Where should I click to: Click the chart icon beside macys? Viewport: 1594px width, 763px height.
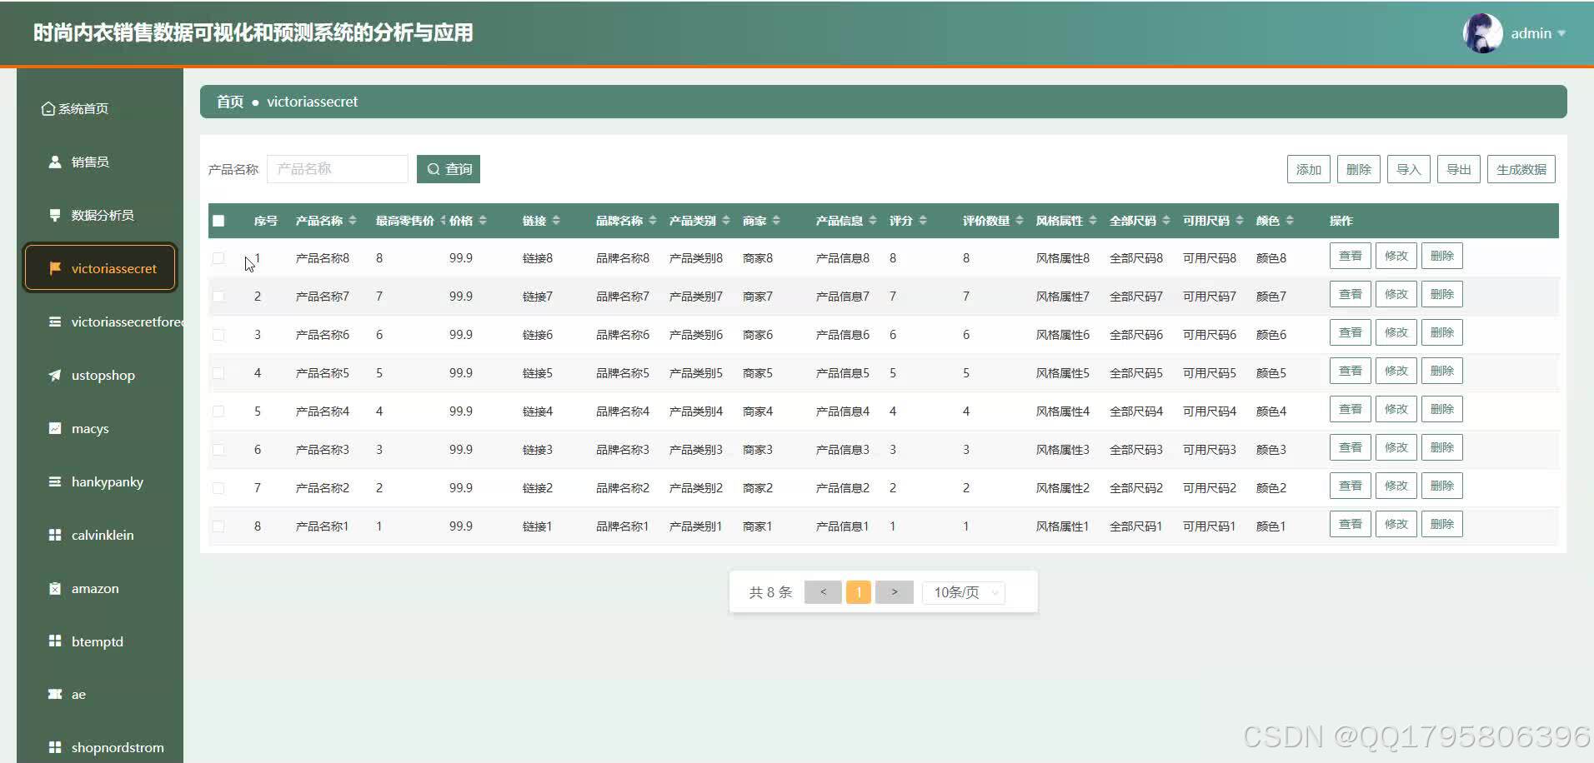pos(55,428)
